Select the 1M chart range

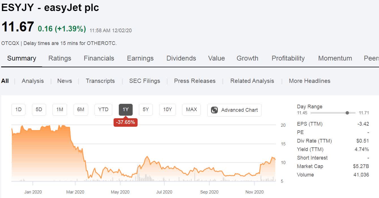click(59, 110)
